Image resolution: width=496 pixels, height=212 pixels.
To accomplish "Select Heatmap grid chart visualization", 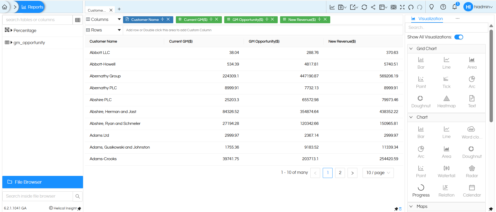I will coord(447,102).
